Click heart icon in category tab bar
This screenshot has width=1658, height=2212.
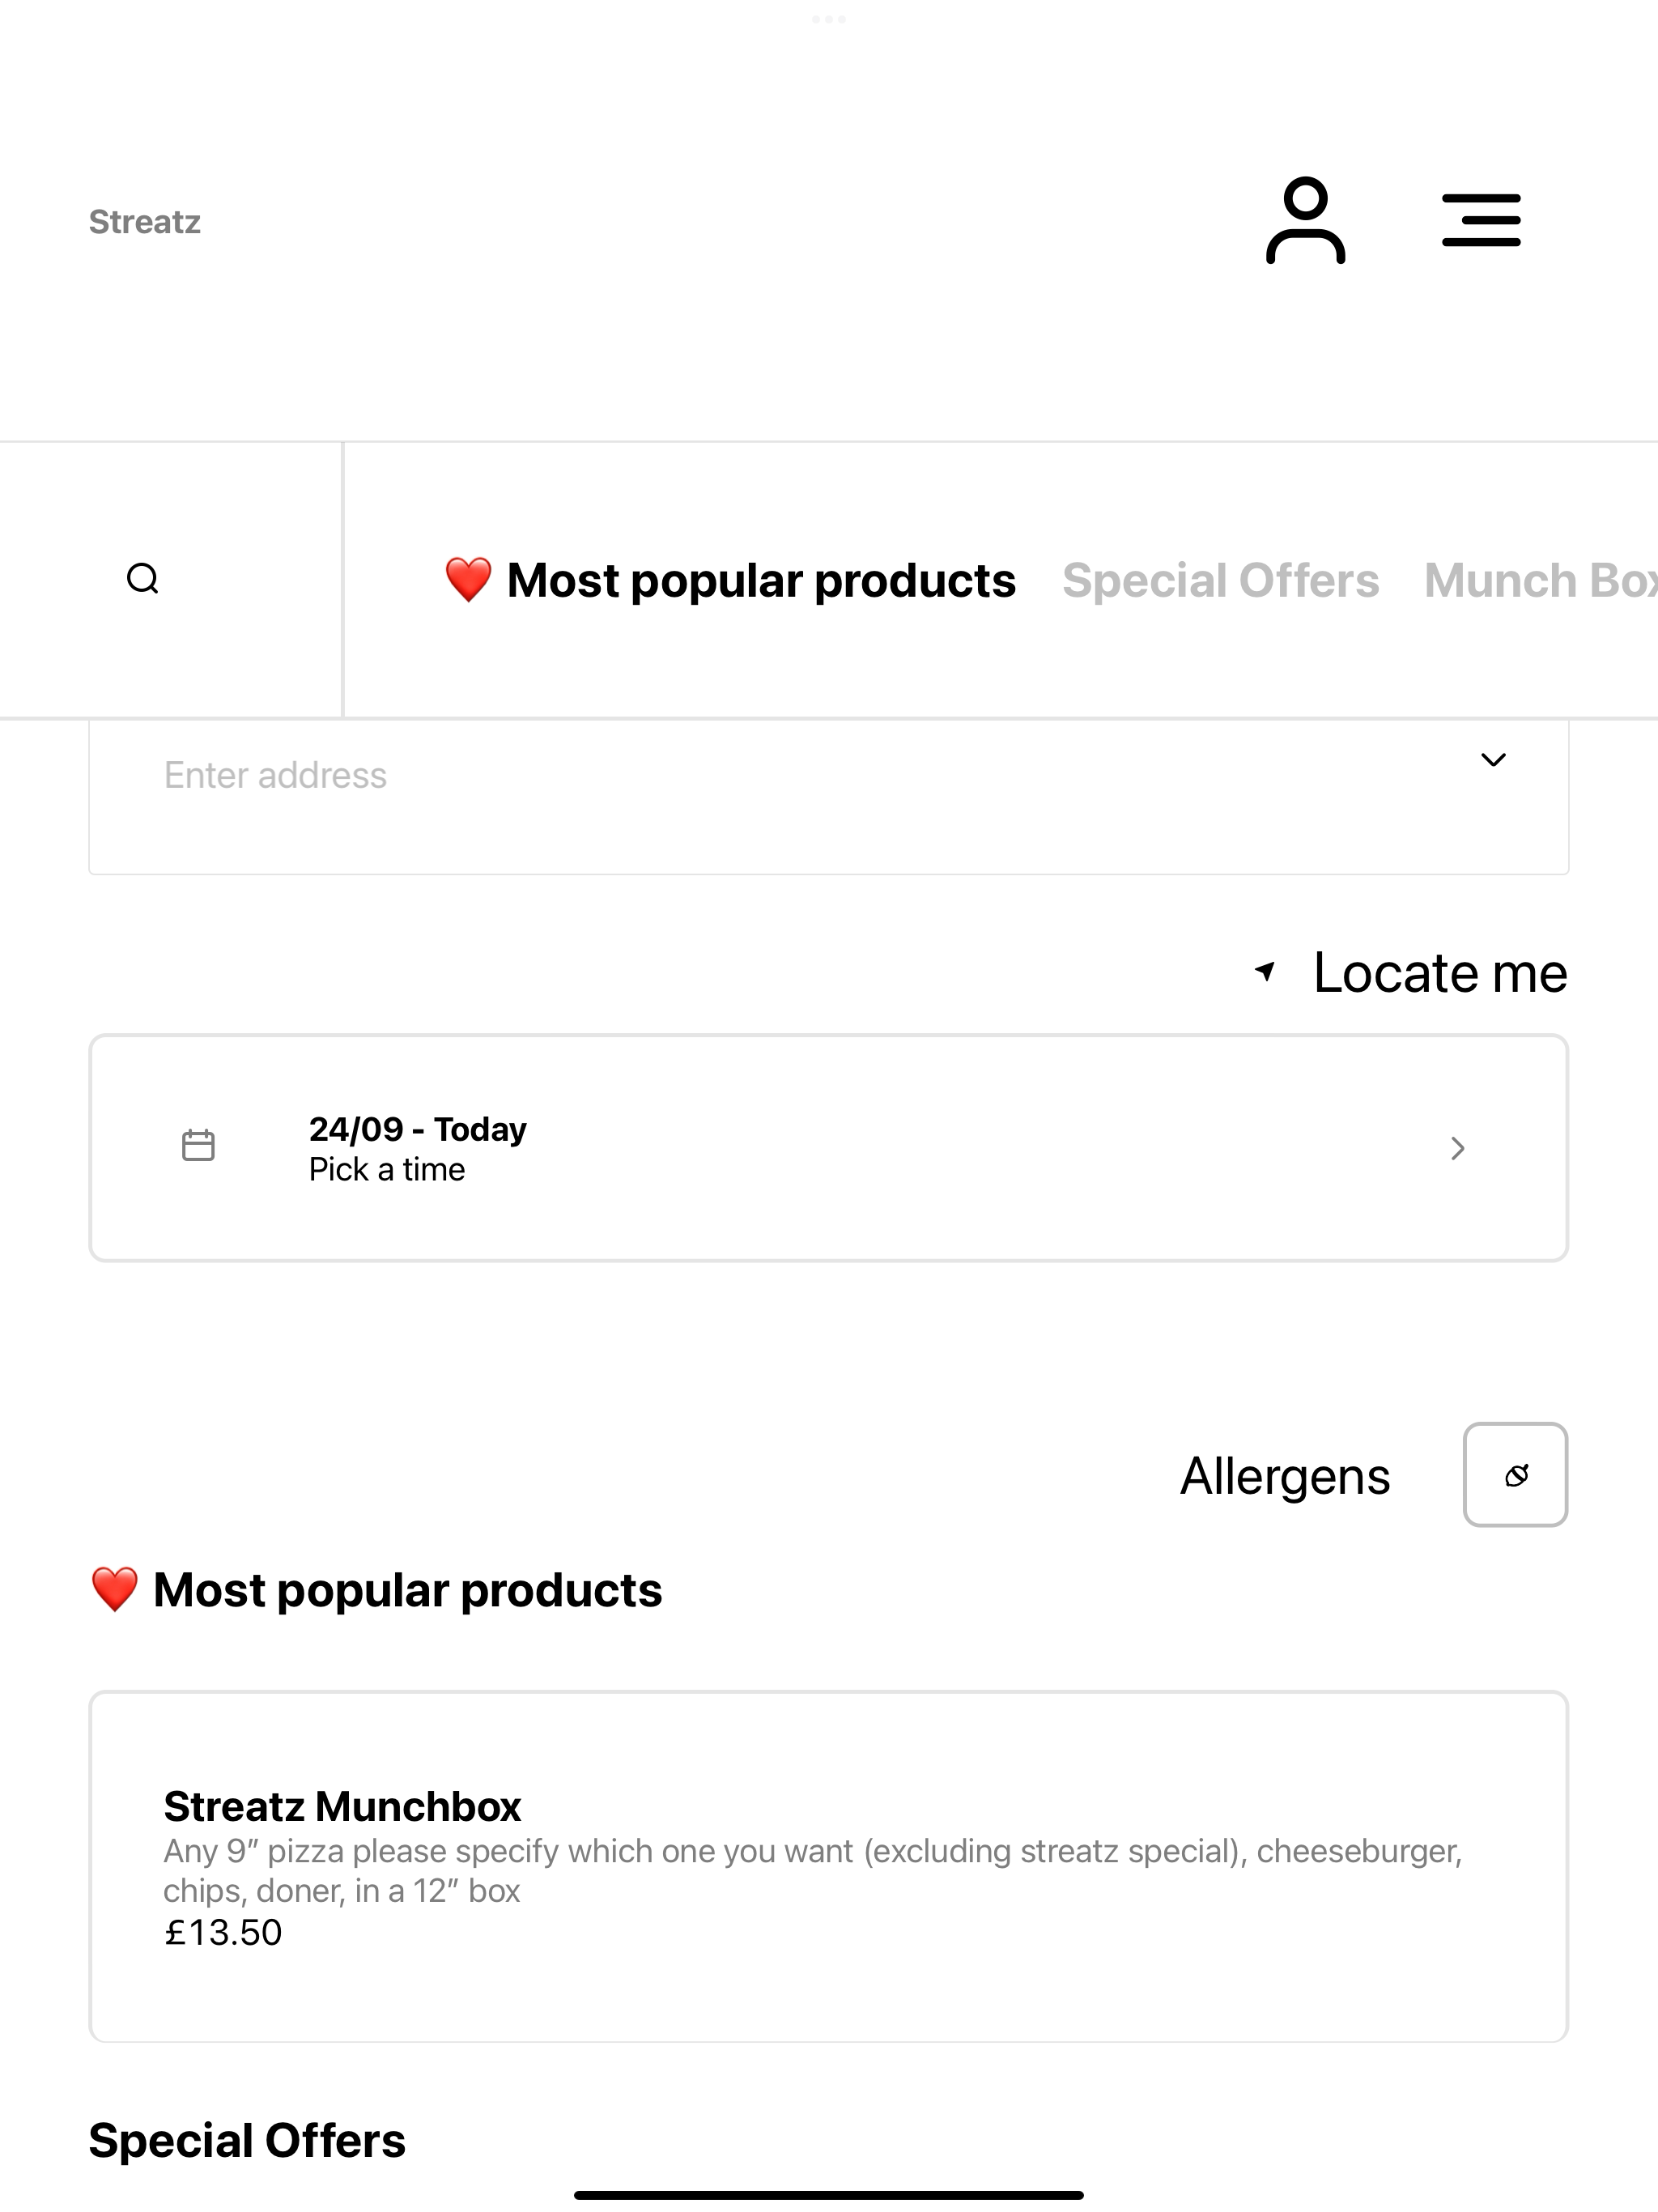pyautogui.click(x=468, y=580)
